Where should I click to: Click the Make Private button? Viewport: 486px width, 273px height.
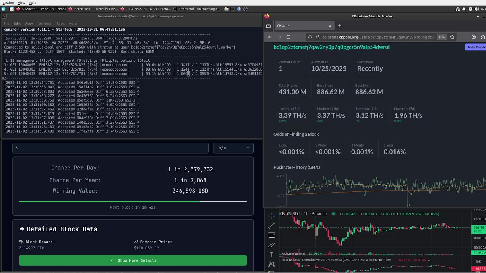point(476,47)
